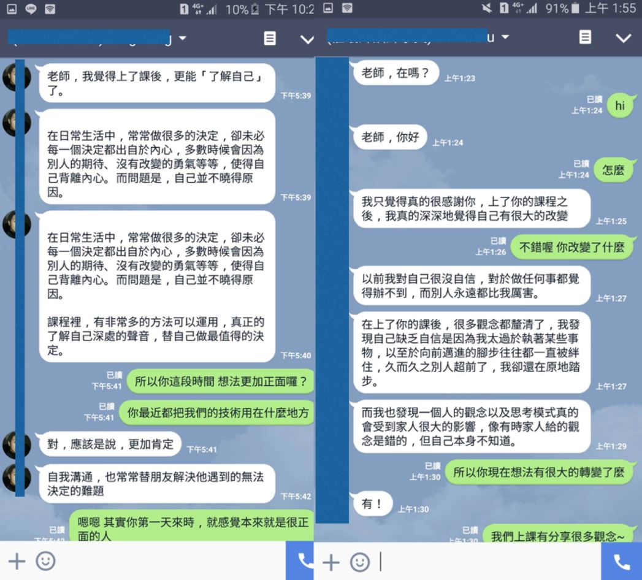Open emoji sticker picker in left chat
The height and width of the screenshot is (580, 642).
[45, 561]
